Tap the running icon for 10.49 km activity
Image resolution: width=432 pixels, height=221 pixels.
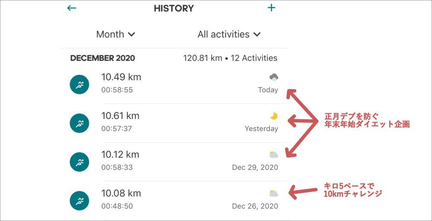click(x=79, y=84)
